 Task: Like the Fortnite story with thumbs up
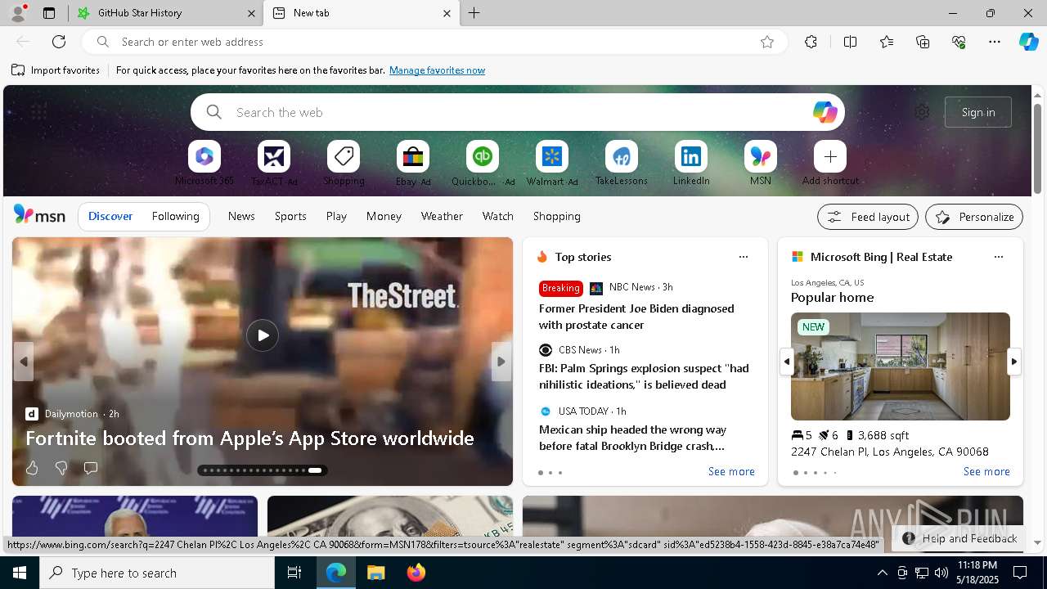[x=32, y=468]
